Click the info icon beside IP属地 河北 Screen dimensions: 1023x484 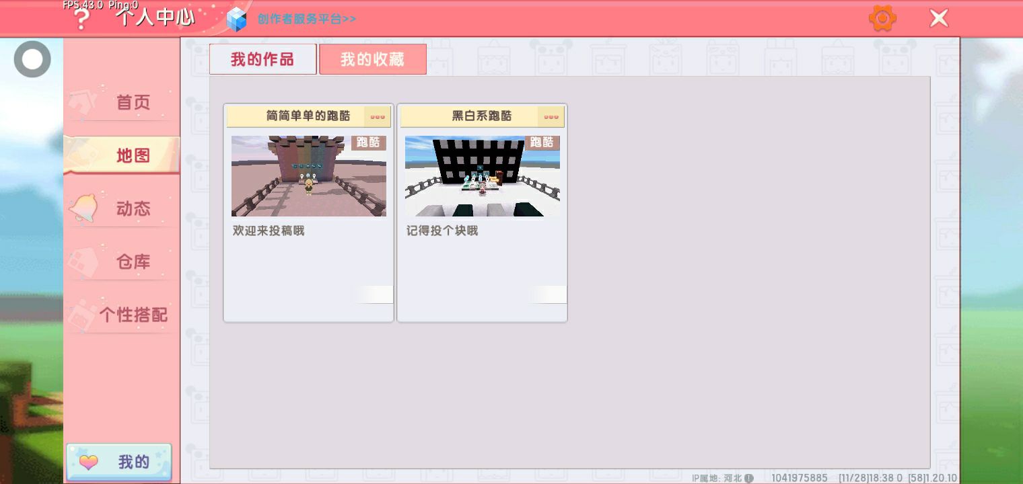tap(749, 478)
